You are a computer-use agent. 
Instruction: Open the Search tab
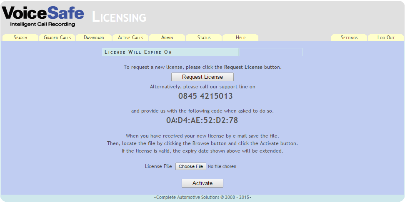click(x=20, y=38)
